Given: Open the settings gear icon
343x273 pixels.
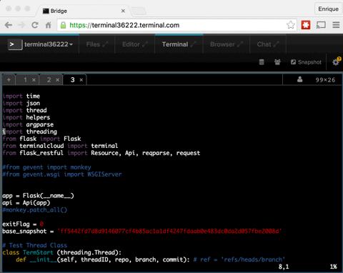Looking at the screenshot, I should [x=336, y=62].
